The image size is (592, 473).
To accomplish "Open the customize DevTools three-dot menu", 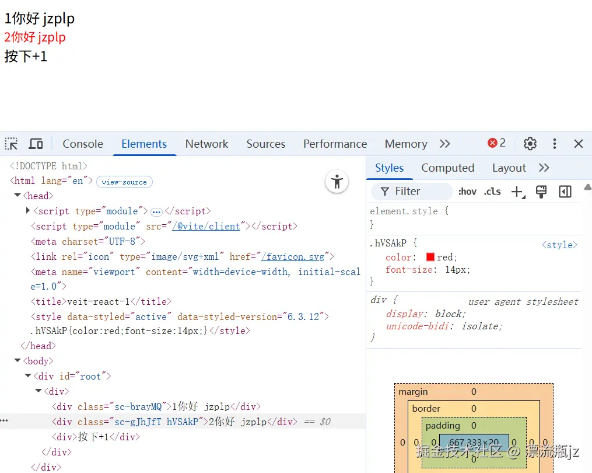I will 554,143.
